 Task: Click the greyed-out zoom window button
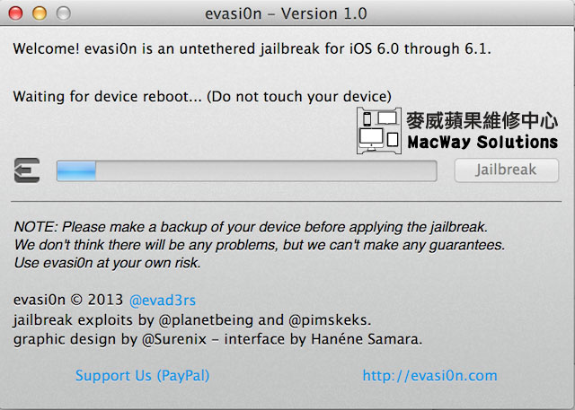pyautogui.click(x=64, y=13)
